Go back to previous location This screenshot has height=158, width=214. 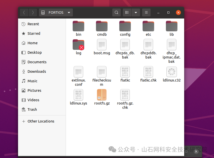24,12
